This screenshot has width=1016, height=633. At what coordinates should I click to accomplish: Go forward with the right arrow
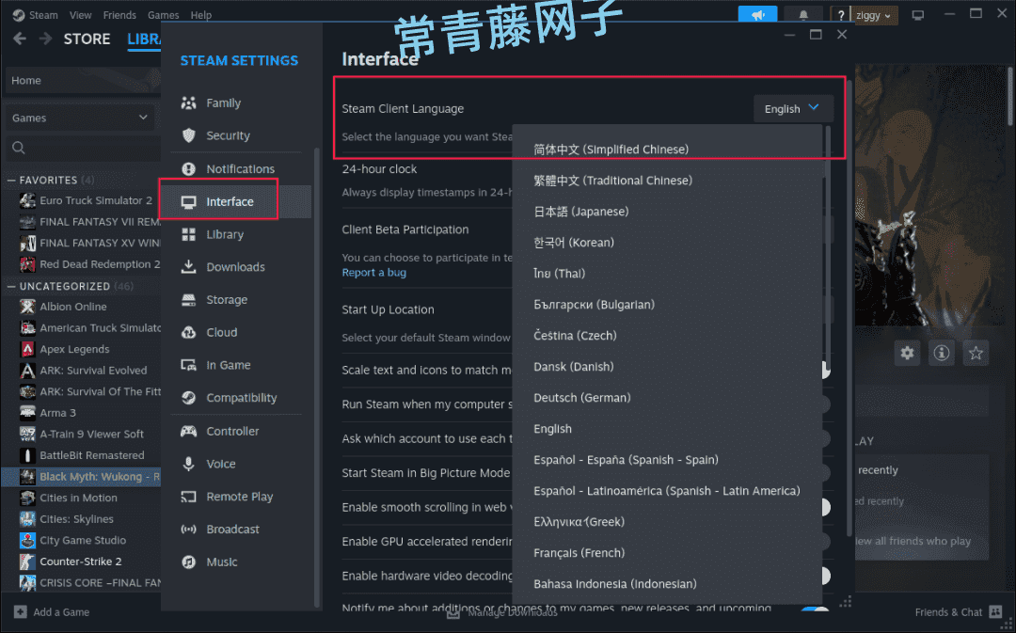[x=45, y=39]
